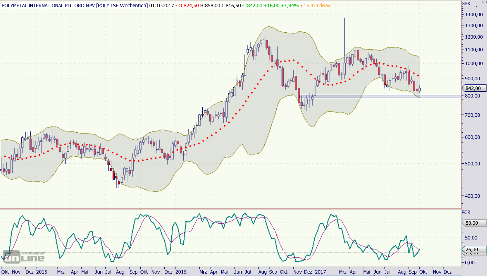Screen dimensions: 487x276
Task: Select the horizontal support zone rectangle near 800
Action: [379, 96]
